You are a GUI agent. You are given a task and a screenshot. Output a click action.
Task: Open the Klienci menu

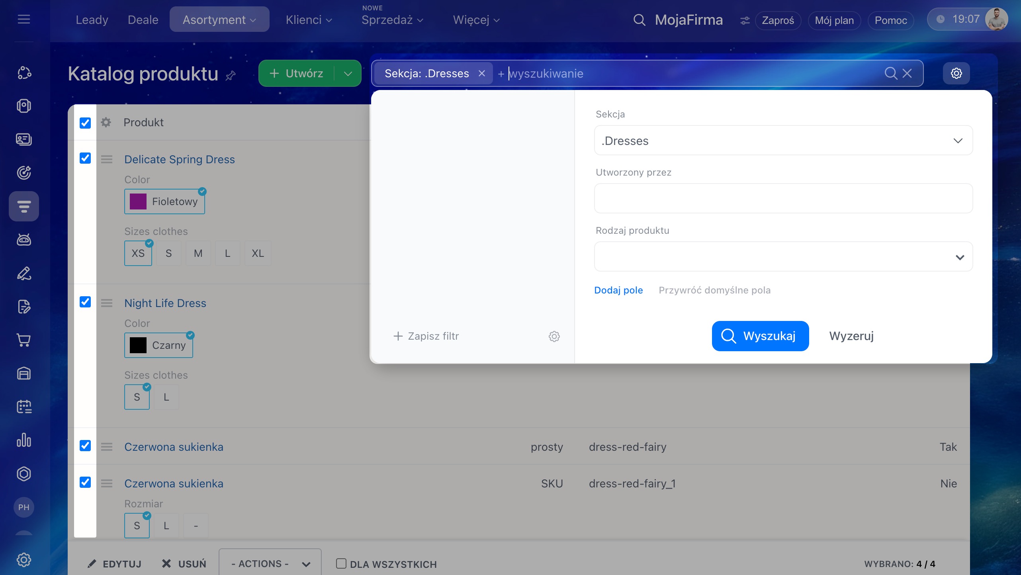[x=309, y=20]
